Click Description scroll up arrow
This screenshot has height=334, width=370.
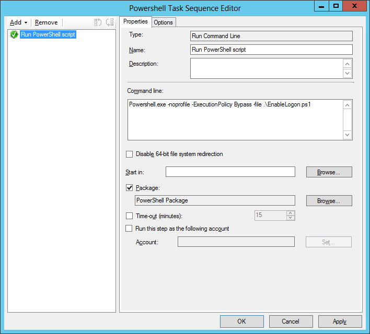[x=347, y=64]
